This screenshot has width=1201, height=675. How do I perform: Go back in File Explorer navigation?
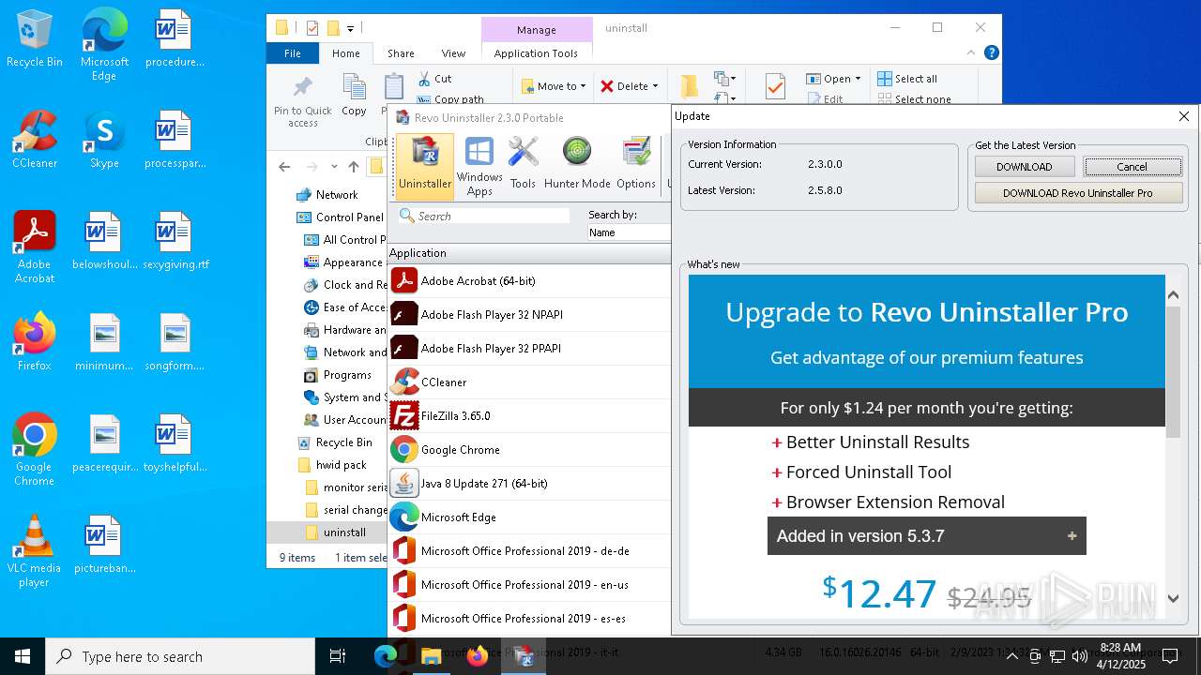(284, 167)
